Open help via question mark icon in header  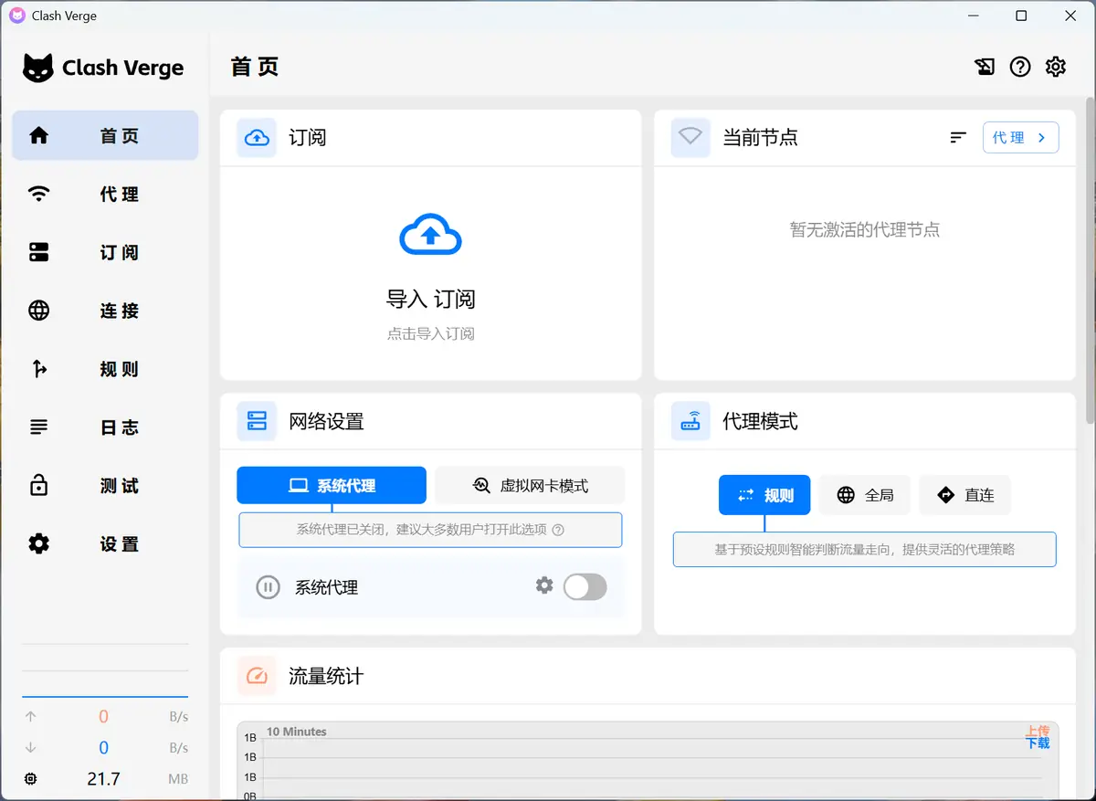pos(1020,67)
